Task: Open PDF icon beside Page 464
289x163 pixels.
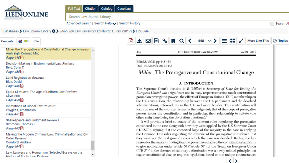Action: click(22, 146)
